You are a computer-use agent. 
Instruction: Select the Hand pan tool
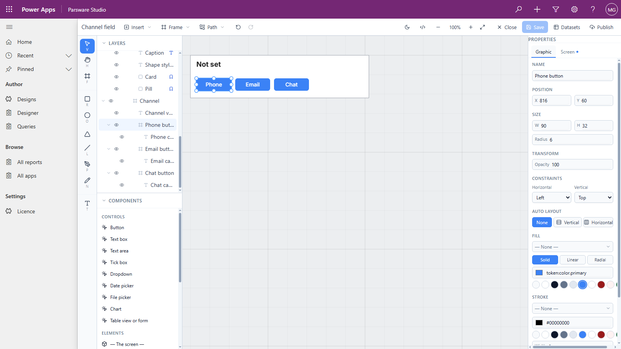click(87, 61)
